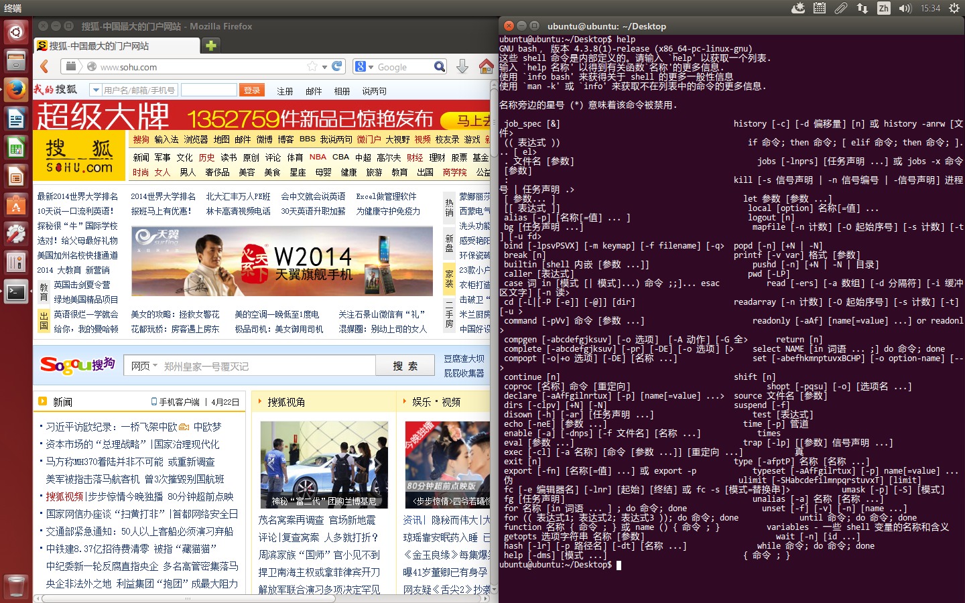Launch LibreOffice Calc from the dock
This screenshot has width=965, height=603.
(16, 147)
